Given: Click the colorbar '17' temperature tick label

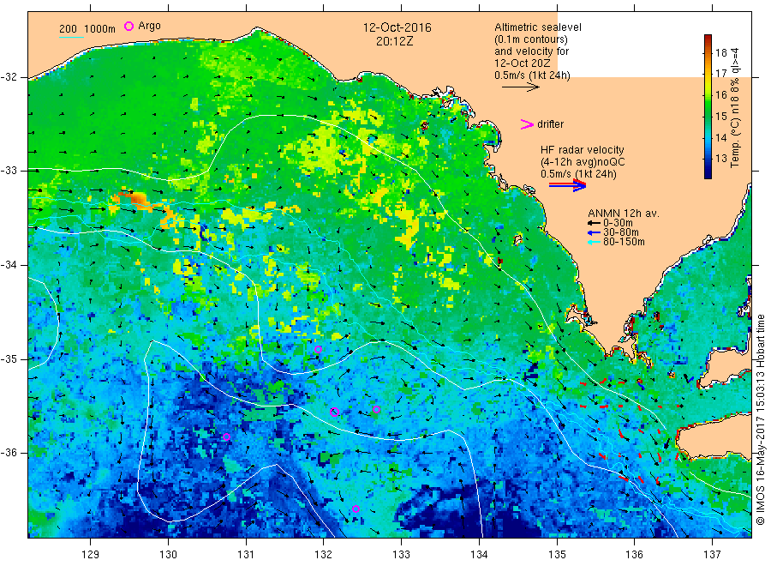Looking at the screenshot, I should coord(720,74).
